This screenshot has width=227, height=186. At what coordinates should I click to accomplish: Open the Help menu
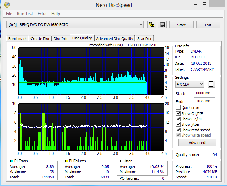pyautogui.click(x=55, y=14)
